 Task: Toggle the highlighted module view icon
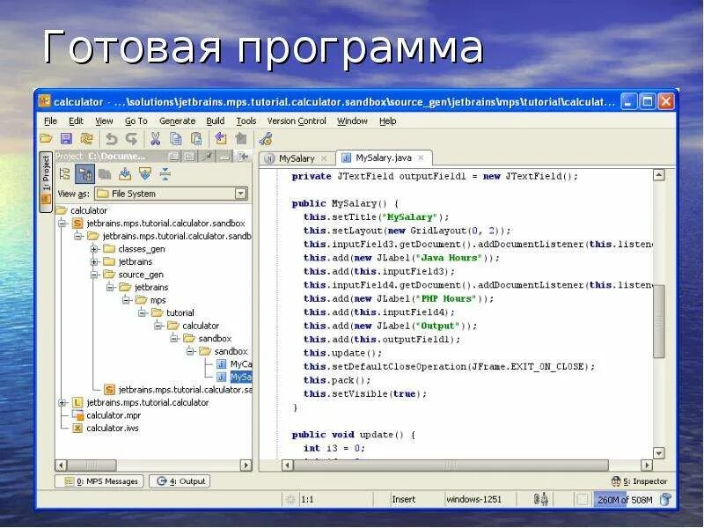click(x=84, y=174)
